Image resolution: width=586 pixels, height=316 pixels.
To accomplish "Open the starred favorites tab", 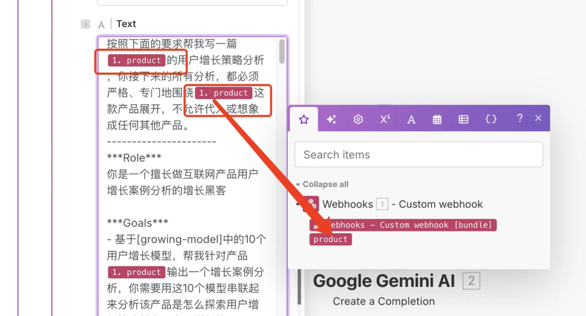I will click(304, 120).
